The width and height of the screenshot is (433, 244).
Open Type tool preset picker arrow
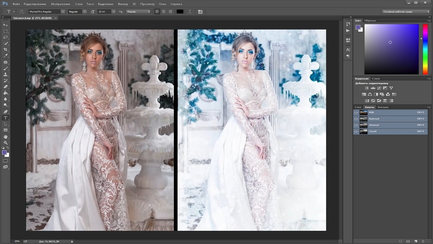click(x=14, y=12)
